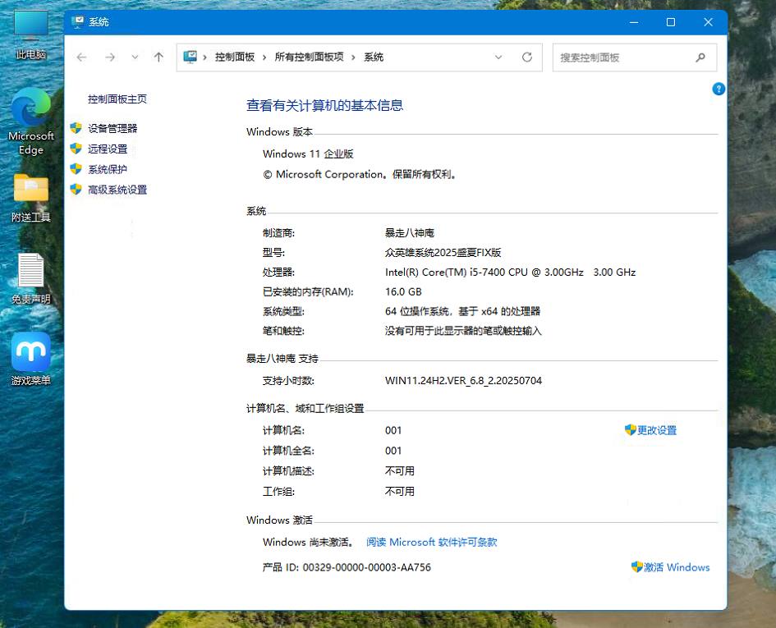
Task: Navigate to 控制面板 breadcrumb
Action: pyautogui.click(x=235, y=57)
